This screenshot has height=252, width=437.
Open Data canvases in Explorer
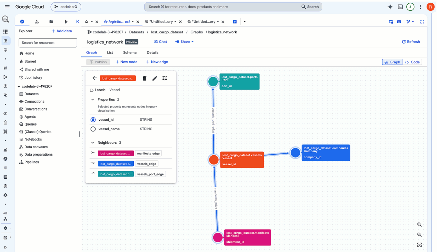point(36,147)
